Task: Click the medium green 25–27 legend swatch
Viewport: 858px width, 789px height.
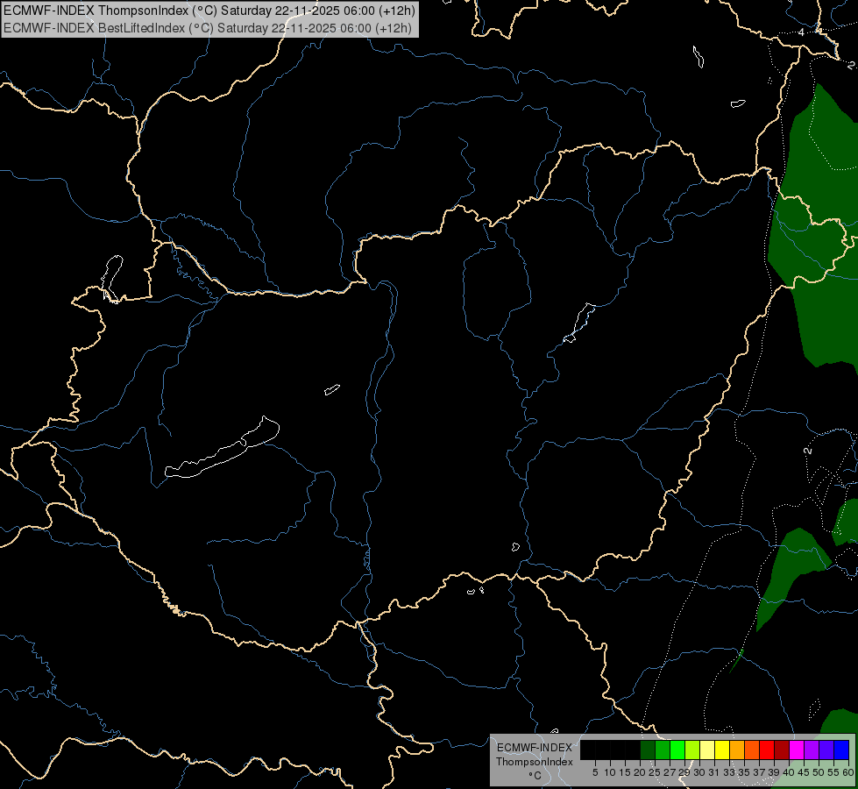Action: [663, 750]
